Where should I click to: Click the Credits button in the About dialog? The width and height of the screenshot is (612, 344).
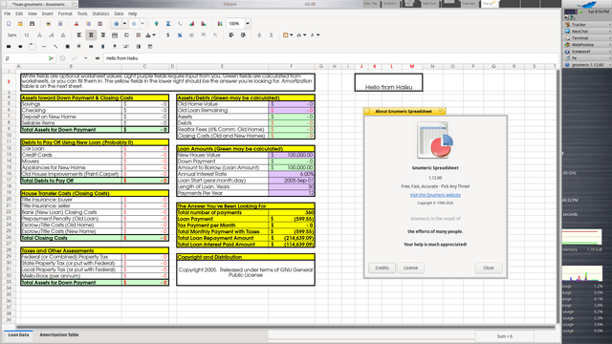tap(382, 268)
